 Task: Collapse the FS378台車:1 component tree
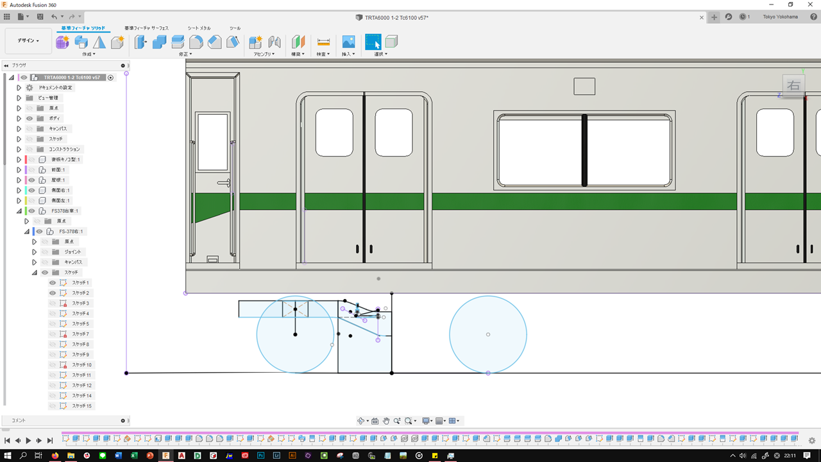[19, 211]
